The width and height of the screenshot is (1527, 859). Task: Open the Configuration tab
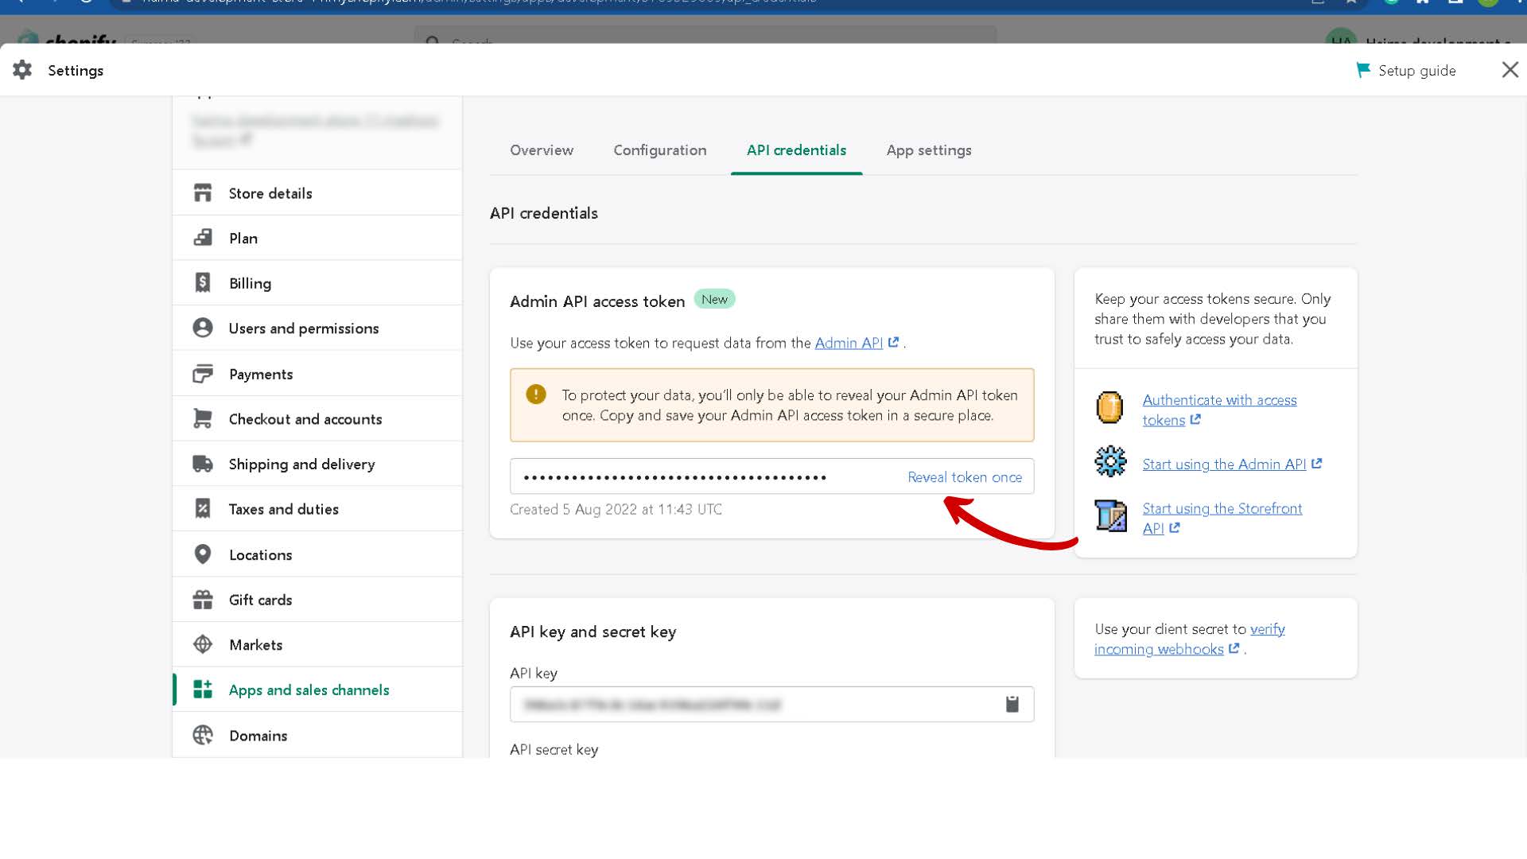point(659,150)
